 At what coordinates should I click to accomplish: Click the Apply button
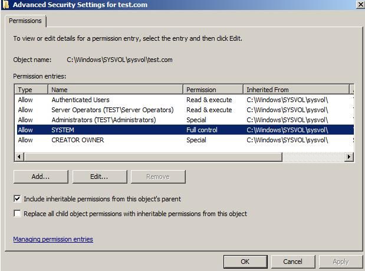tap(341, 262)
